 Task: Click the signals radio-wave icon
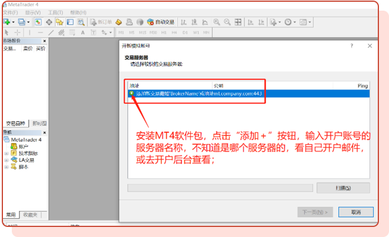click(x=140, y=22)
